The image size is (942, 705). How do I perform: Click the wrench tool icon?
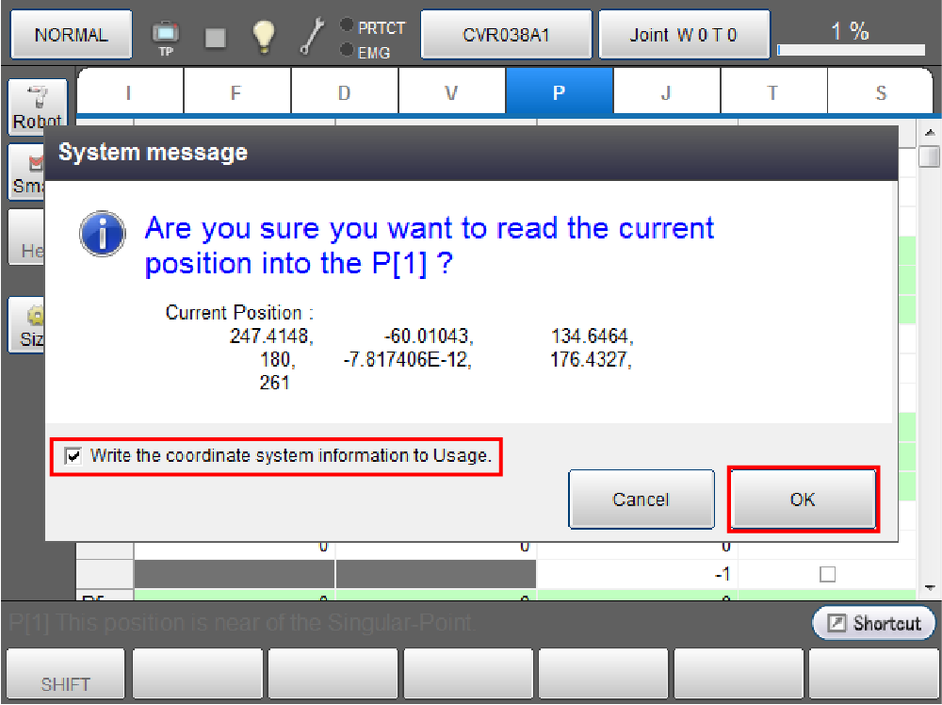(312, 36)
